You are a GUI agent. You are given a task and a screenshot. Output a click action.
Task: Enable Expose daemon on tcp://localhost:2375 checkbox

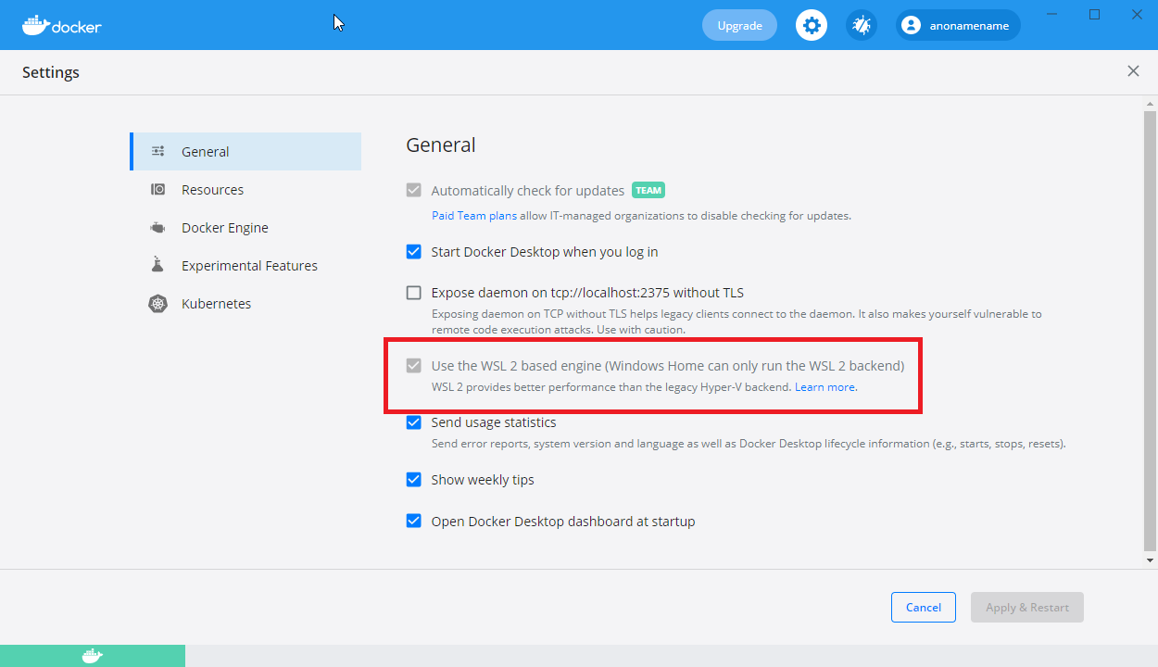point(414,293)
